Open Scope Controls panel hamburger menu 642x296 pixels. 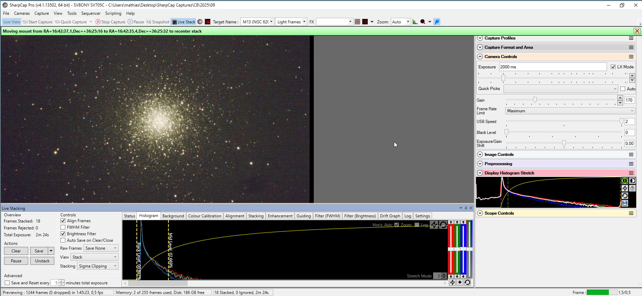pyautogui.click(x=631, y=213)
